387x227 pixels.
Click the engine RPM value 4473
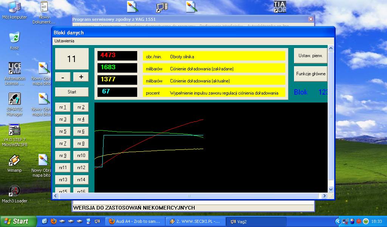tap(117, 56)
